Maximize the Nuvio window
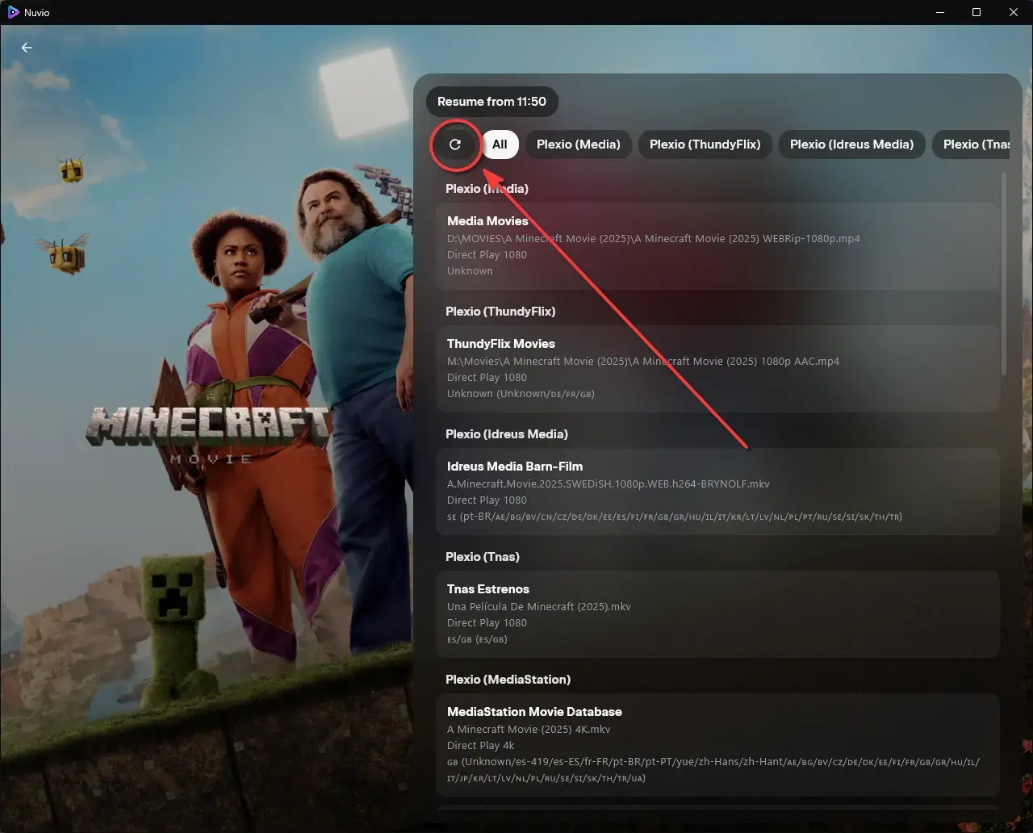This screenshot has height=833, width=1033. [977, 12]
